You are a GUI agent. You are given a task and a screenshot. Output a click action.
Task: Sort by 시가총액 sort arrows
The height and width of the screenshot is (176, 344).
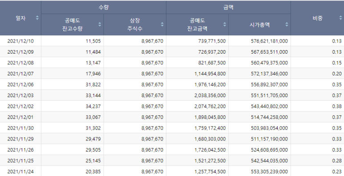287,24
